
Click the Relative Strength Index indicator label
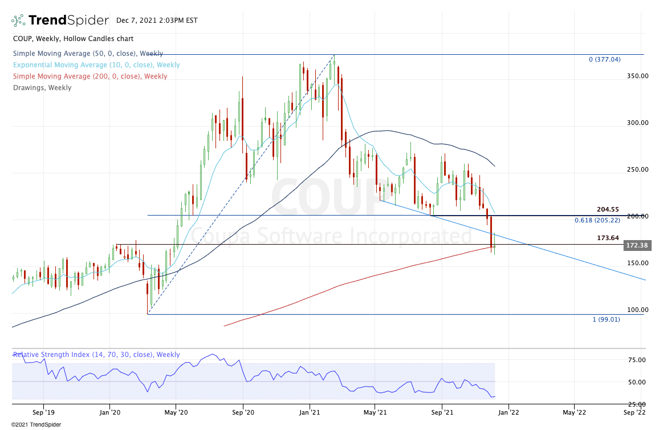point(96,354)
